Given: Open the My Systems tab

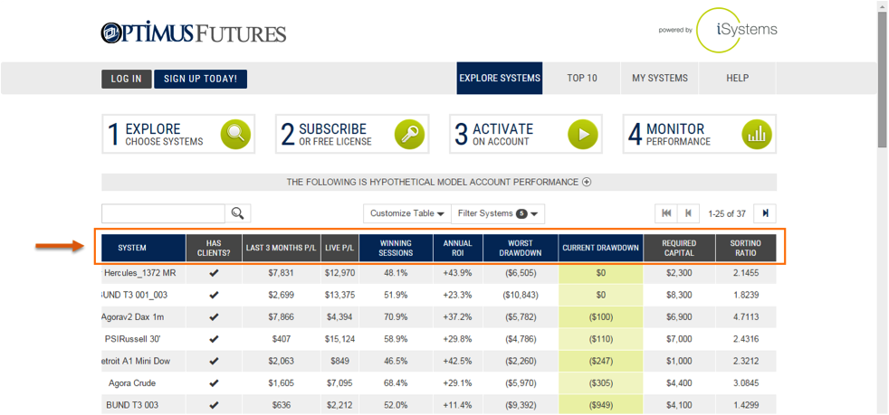Looking at the screenshot, I should click(x=660, y=78).
